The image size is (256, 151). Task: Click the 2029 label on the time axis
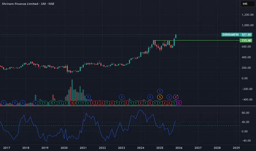236,148
